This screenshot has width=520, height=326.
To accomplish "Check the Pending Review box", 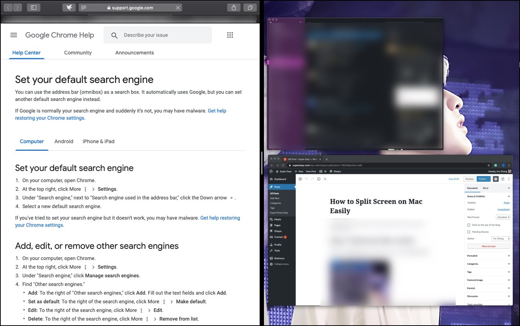I will tap(469, 232).
